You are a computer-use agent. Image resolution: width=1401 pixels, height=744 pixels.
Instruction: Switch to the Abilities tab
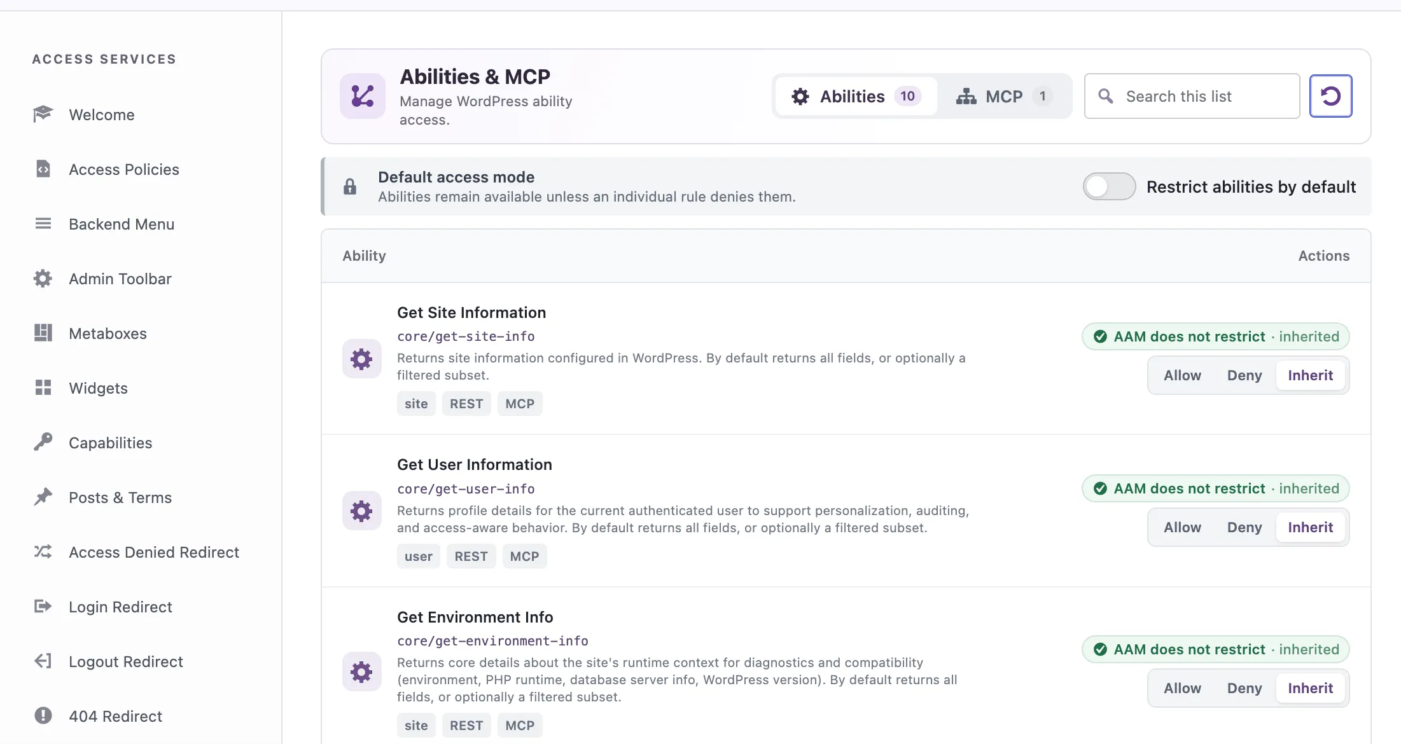click(856, 96)
